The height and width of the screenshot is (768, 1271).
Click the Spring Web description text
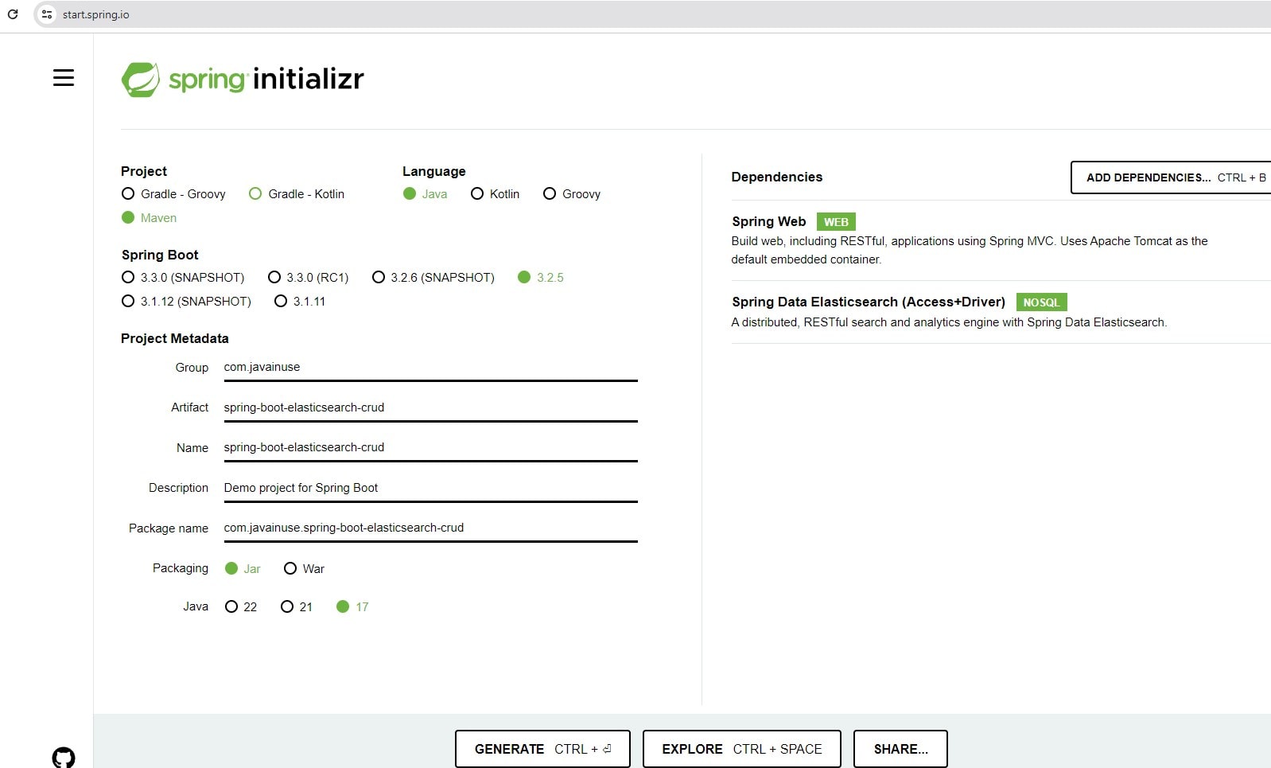tap(970, 250)
